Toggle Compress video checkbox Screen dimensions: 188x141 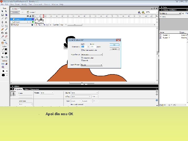(82, 58)
